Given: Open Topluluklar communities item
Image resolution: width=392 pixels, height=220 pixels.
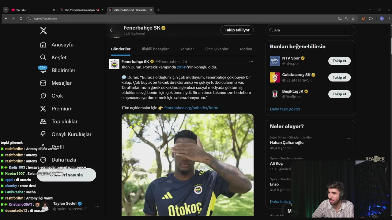Looking at the screenshot, I should pyautogui.click(x=58, y=122).
